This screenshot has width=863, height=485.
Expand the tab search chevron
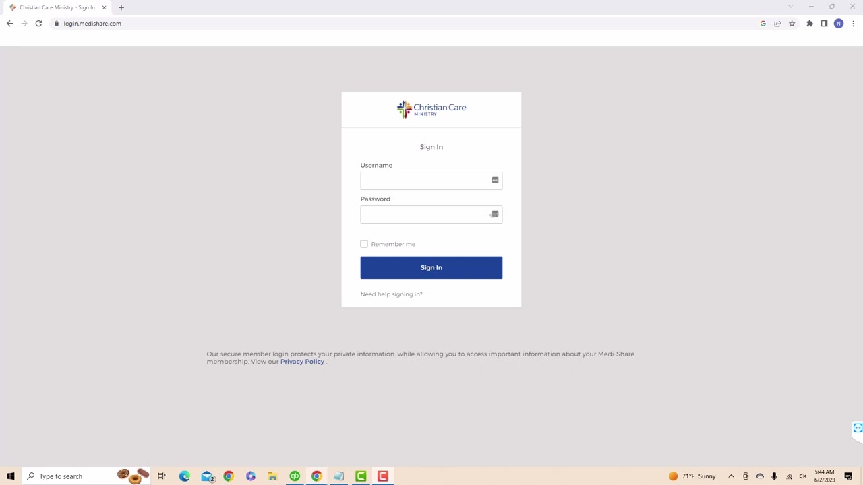click(790, 7)
